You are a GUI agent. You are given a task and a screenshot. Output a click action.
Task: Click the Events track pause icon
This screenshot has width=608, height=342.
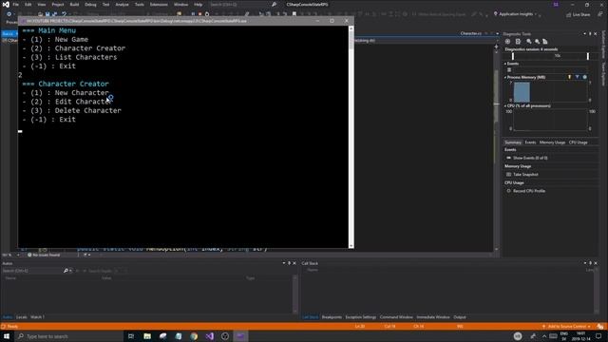[509, 69]
